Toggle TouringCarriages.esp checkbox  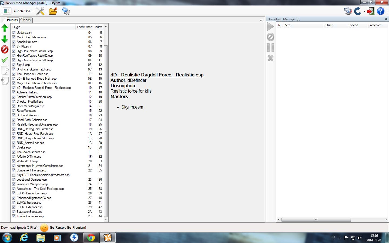[x=14, y=216]
